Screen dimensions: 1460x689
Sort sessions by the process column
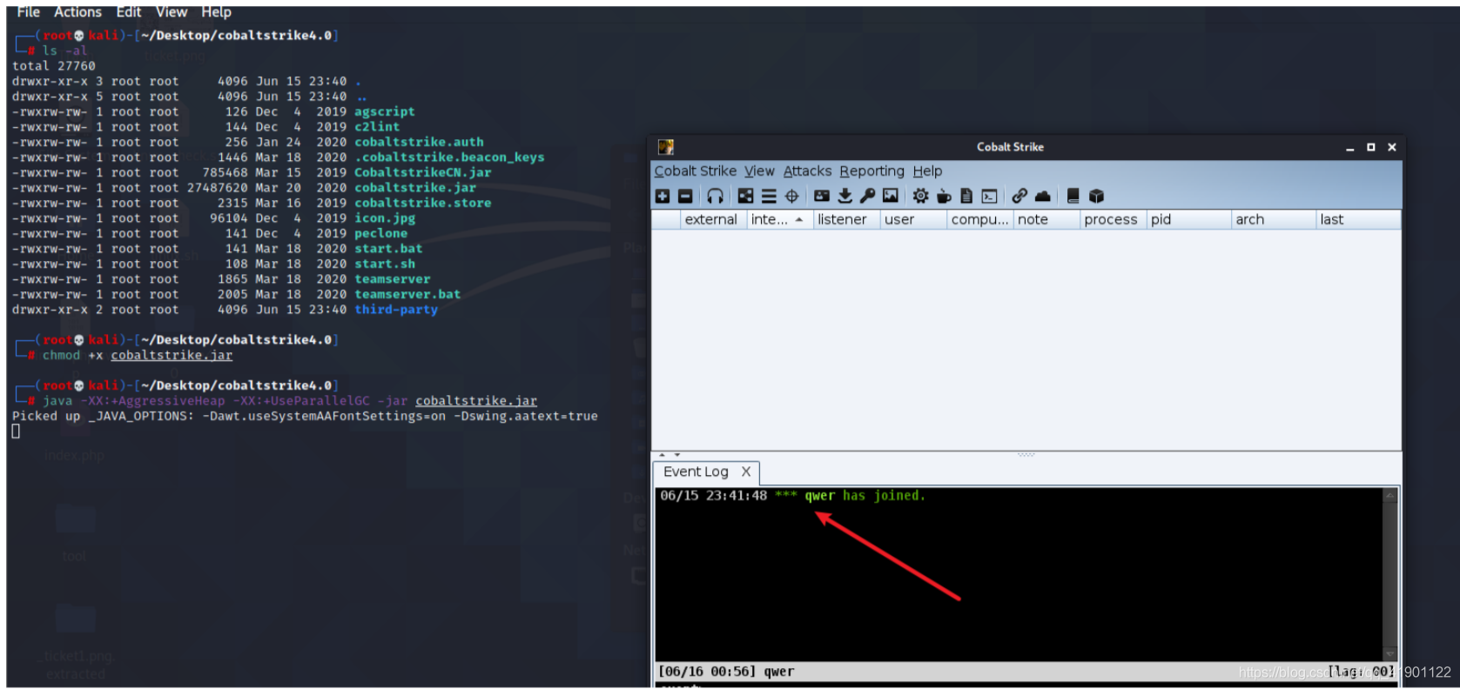point(1114,220)
